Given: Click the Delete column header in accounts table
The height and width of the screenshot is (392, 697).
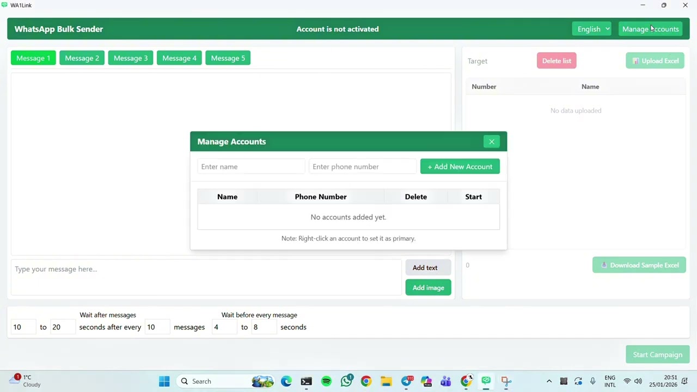Looking at the screenshot, I should coord(416,197).
